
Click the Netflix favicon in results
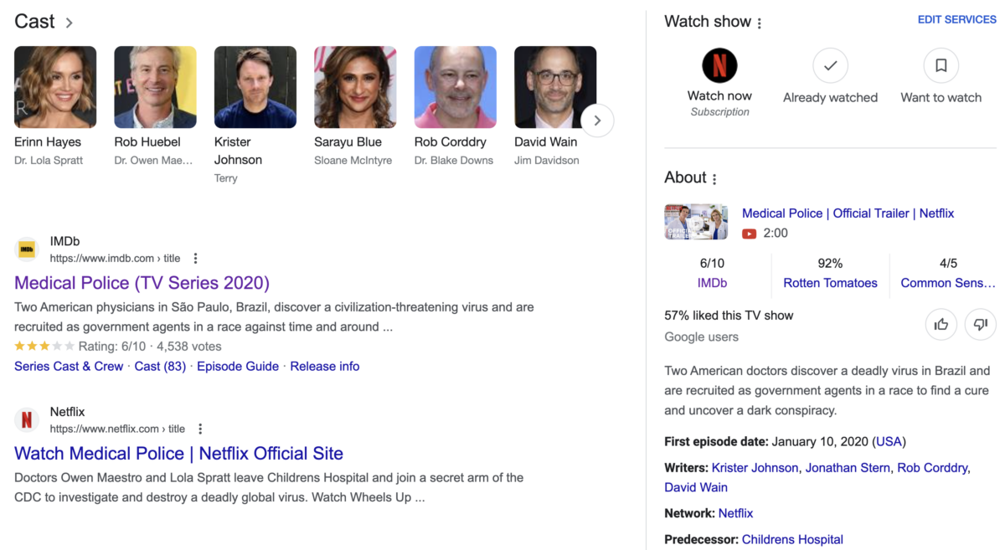coord(27,420)
